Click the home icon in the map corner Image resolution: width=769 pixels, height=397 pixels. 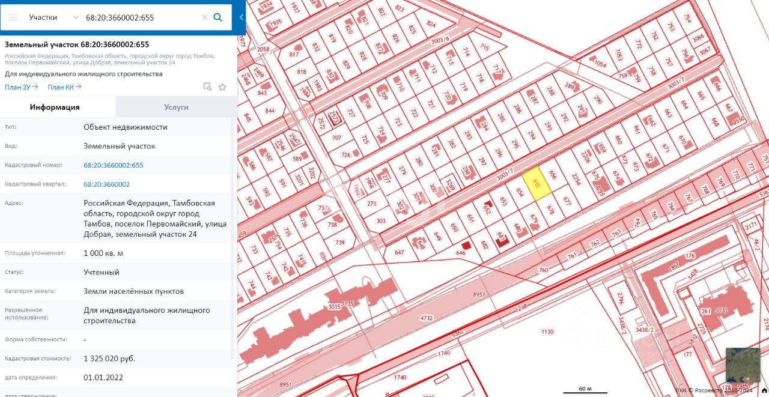click(764, 390)
